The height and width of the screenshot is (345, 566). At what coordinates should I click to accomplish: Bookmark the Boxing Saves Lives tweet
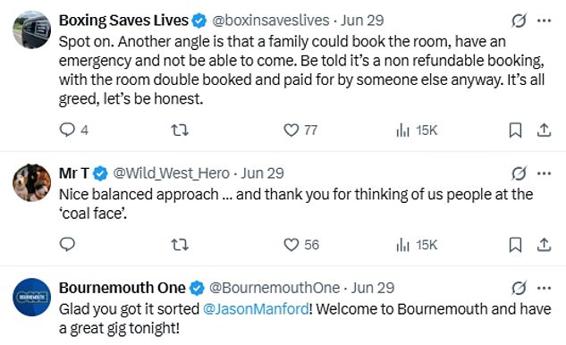pyautogui.click(x=515, y=130)
